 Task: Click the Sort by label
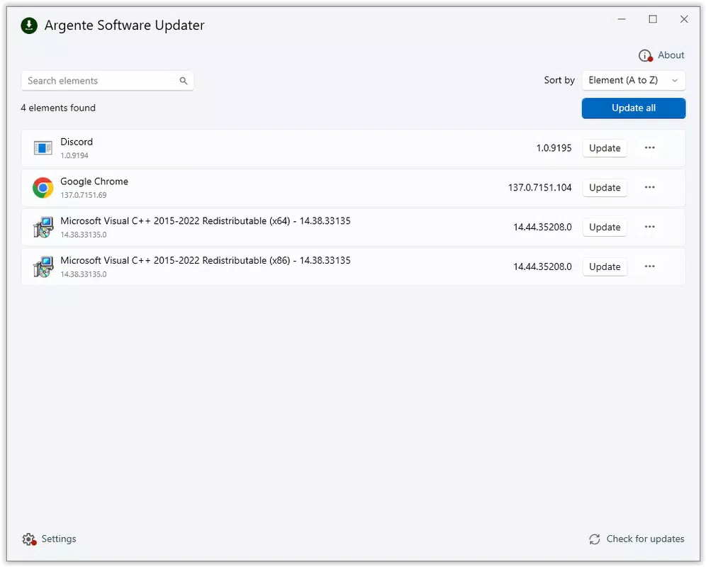pos(559,81)
